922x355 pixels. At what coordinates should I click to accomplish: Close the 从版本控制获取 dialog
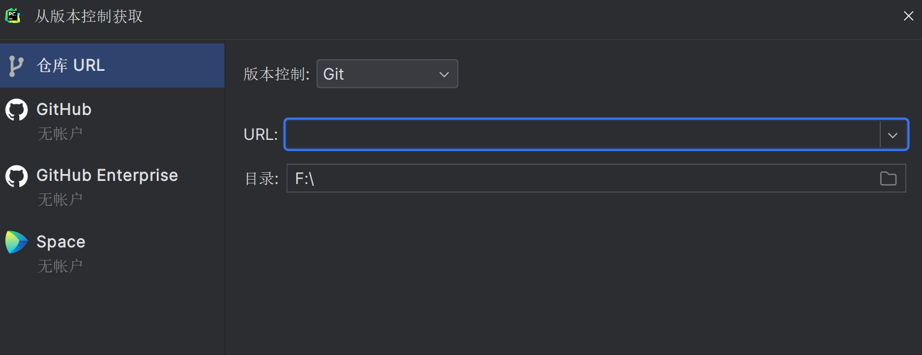point(908,16)
